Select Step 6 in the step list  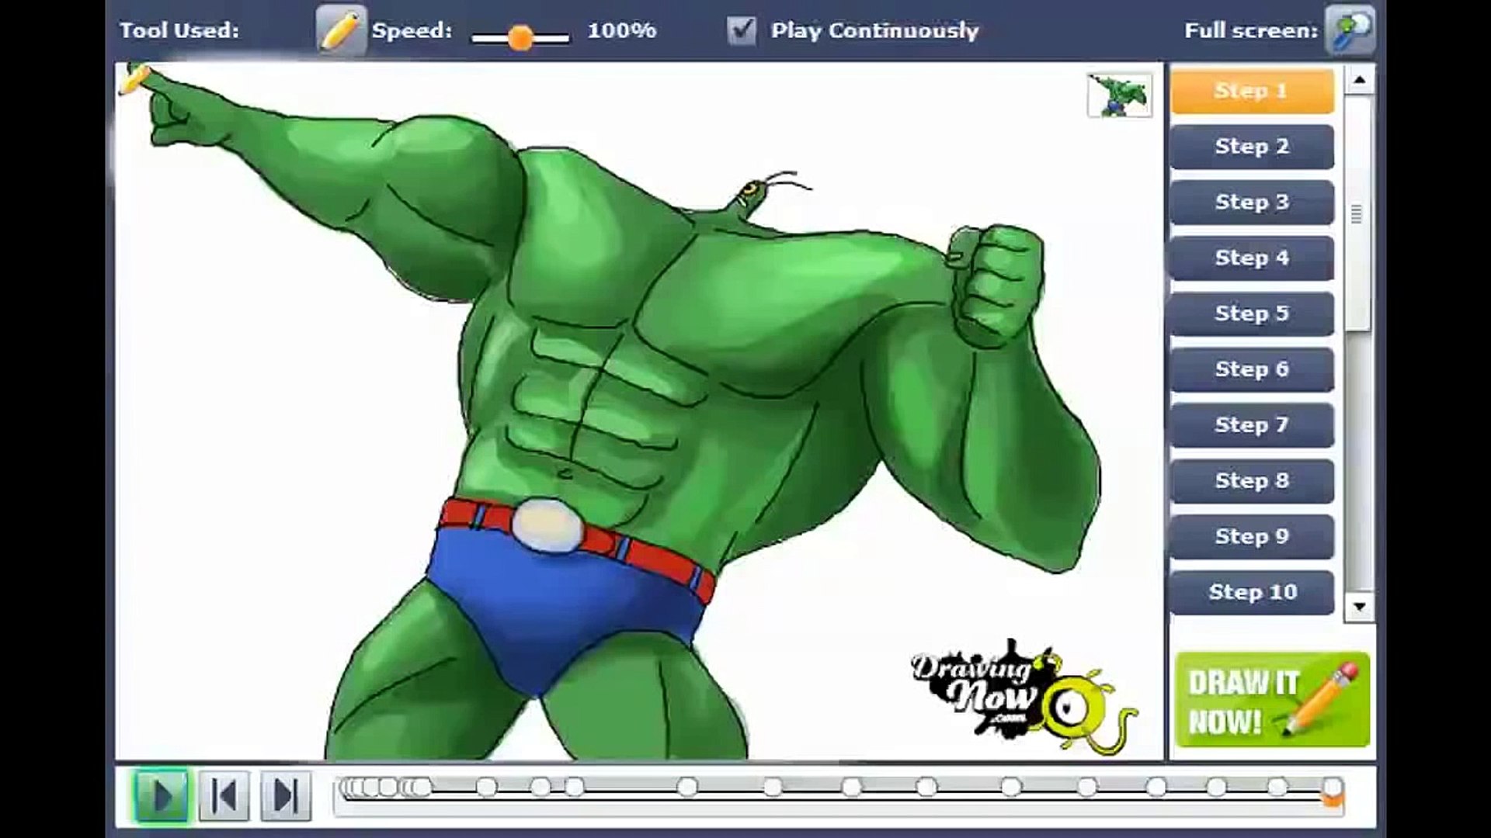(1252, 369)
